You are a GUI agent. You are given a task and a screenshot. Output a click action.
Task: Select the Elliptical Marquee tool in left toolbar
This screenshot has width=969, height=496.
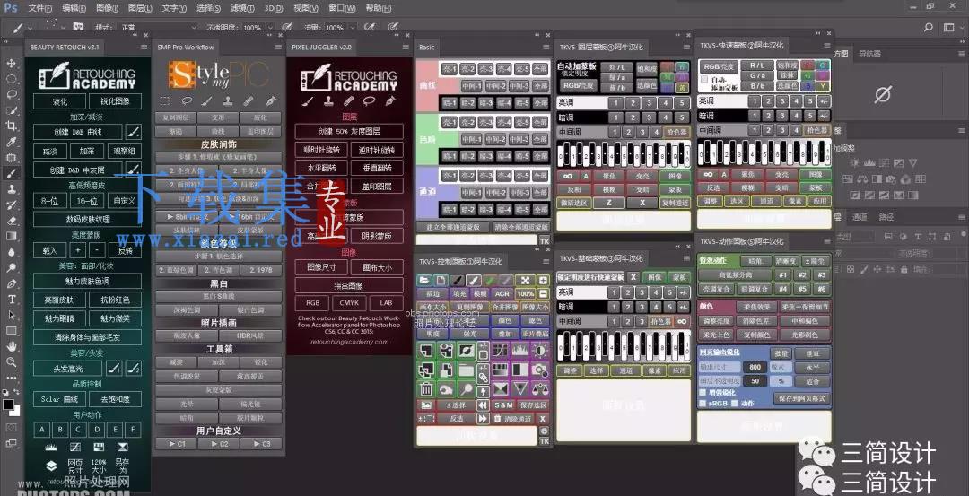11,79
